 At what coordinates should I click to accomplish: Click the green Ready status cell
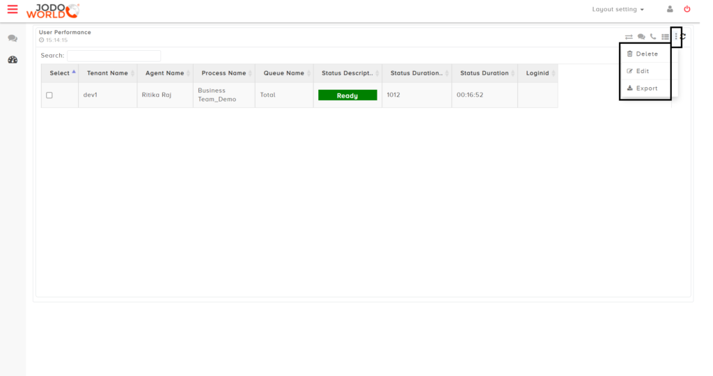pos(347,95)
